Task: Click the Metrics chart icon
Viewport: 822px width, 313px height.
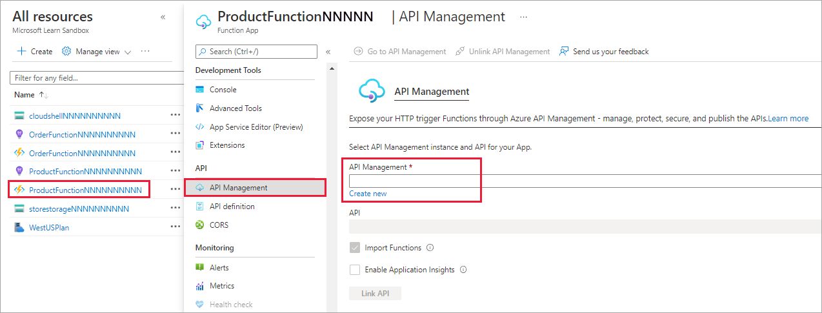Action: (x=200, y=286)
